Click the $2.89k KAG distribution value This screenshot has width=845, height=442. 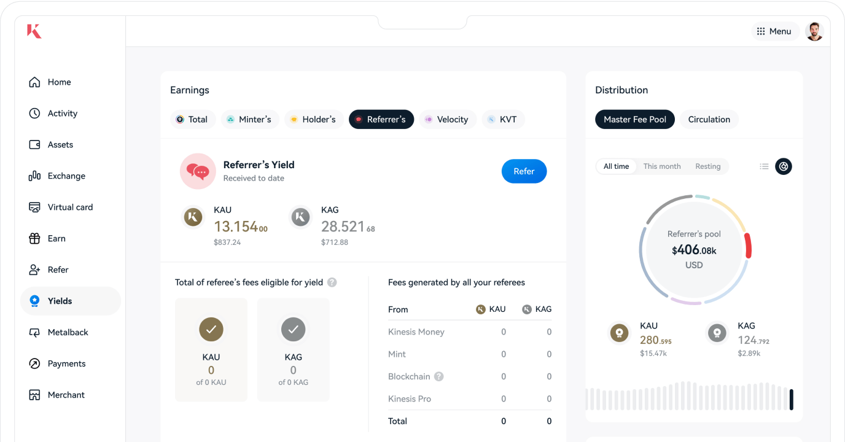tap(749, 354)
